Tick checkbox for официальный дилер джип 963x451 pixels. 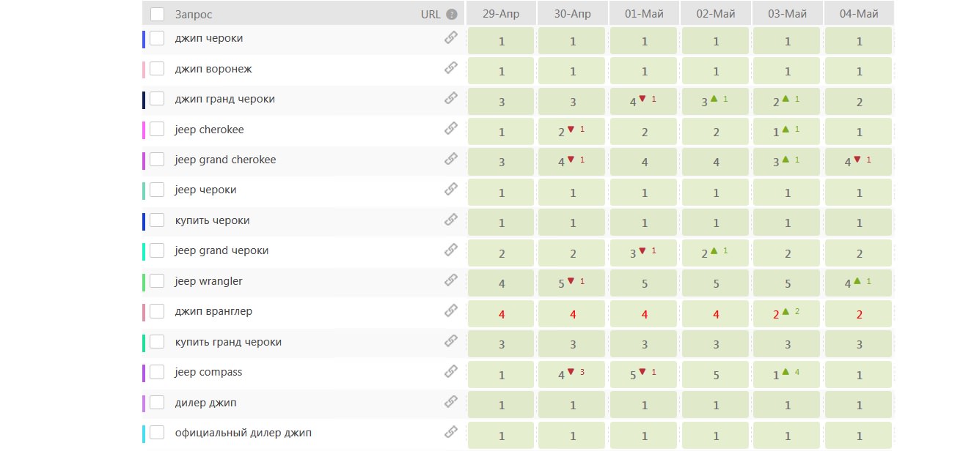[157, 433]
